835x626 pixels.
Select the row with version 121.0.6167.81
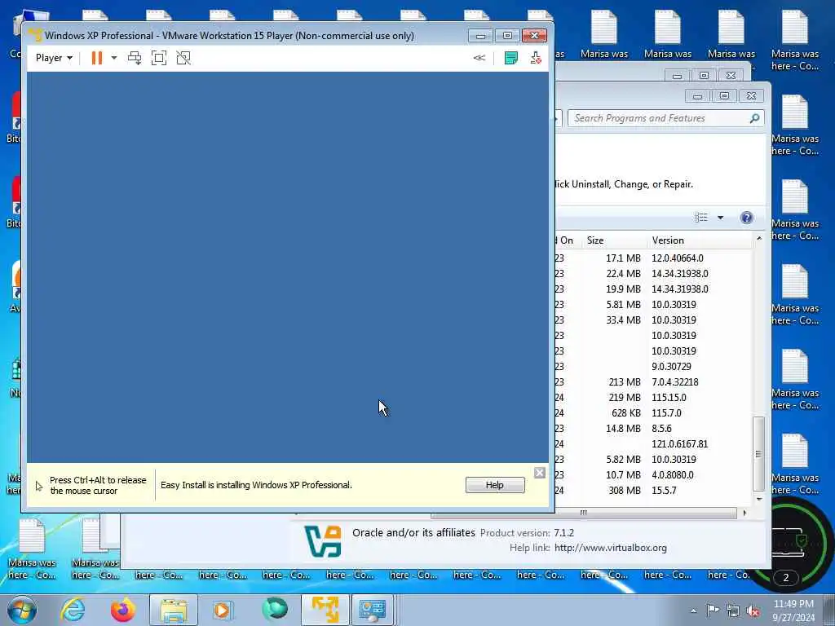(653, 443)
